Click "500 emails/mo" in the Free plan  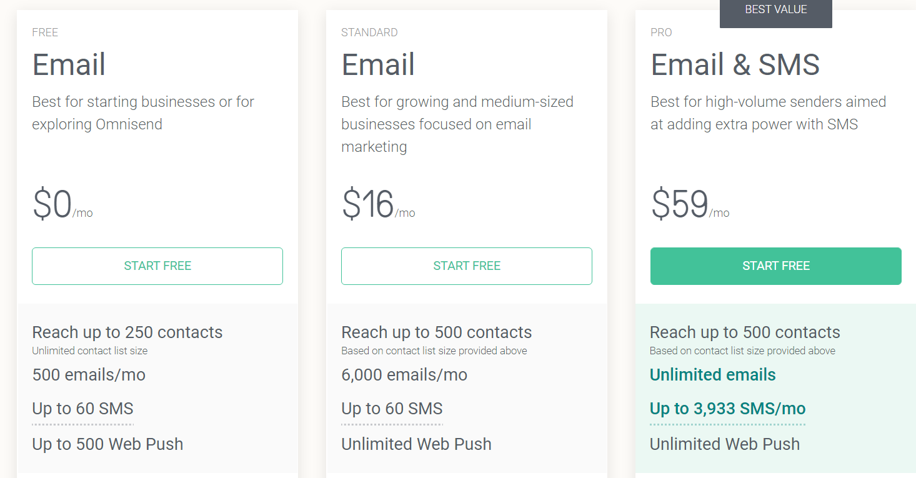point(89,375)
